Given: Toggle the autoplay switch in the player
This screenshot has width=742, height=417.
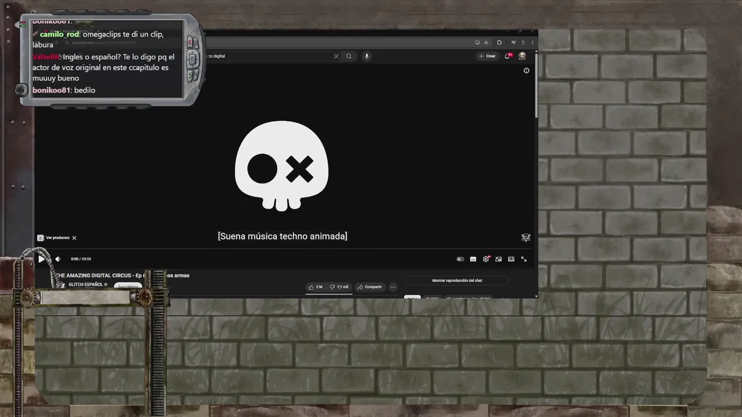Looking at the screenshot, I should tap(460, 259).
